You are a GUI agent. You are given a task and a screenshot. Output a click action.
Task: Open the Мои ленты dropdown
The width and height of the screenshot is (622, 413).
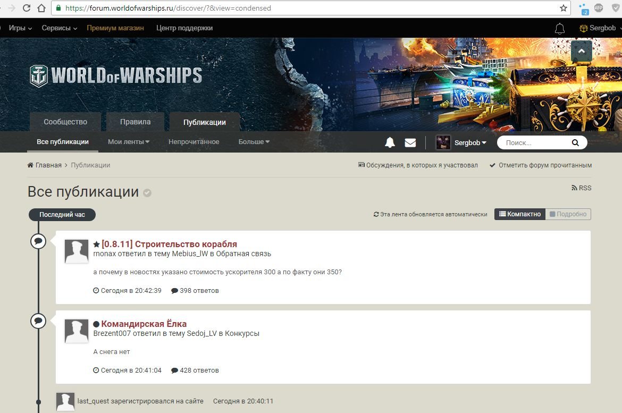(x=129, y=141)
